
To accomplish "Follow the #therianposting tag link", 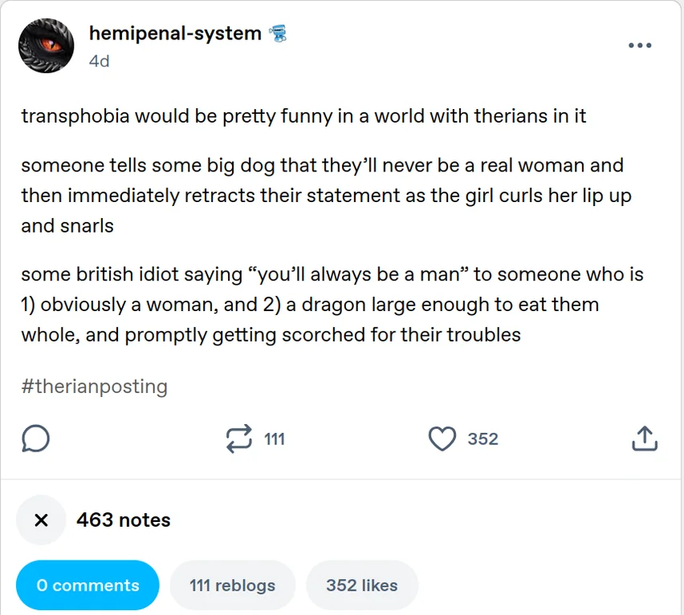I will point(94,386).
